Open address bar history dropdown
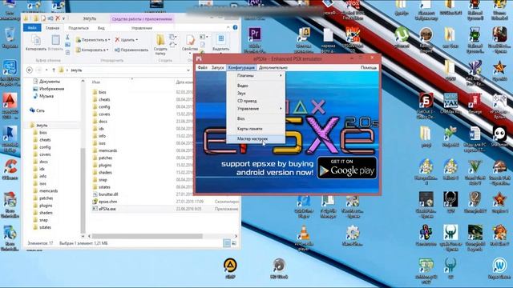This screenshot has height=288, width=513. pos(188,70)
